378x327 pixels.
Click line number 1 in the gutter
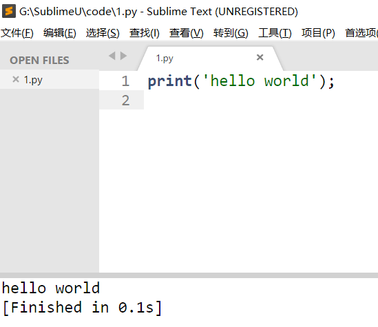125,81
